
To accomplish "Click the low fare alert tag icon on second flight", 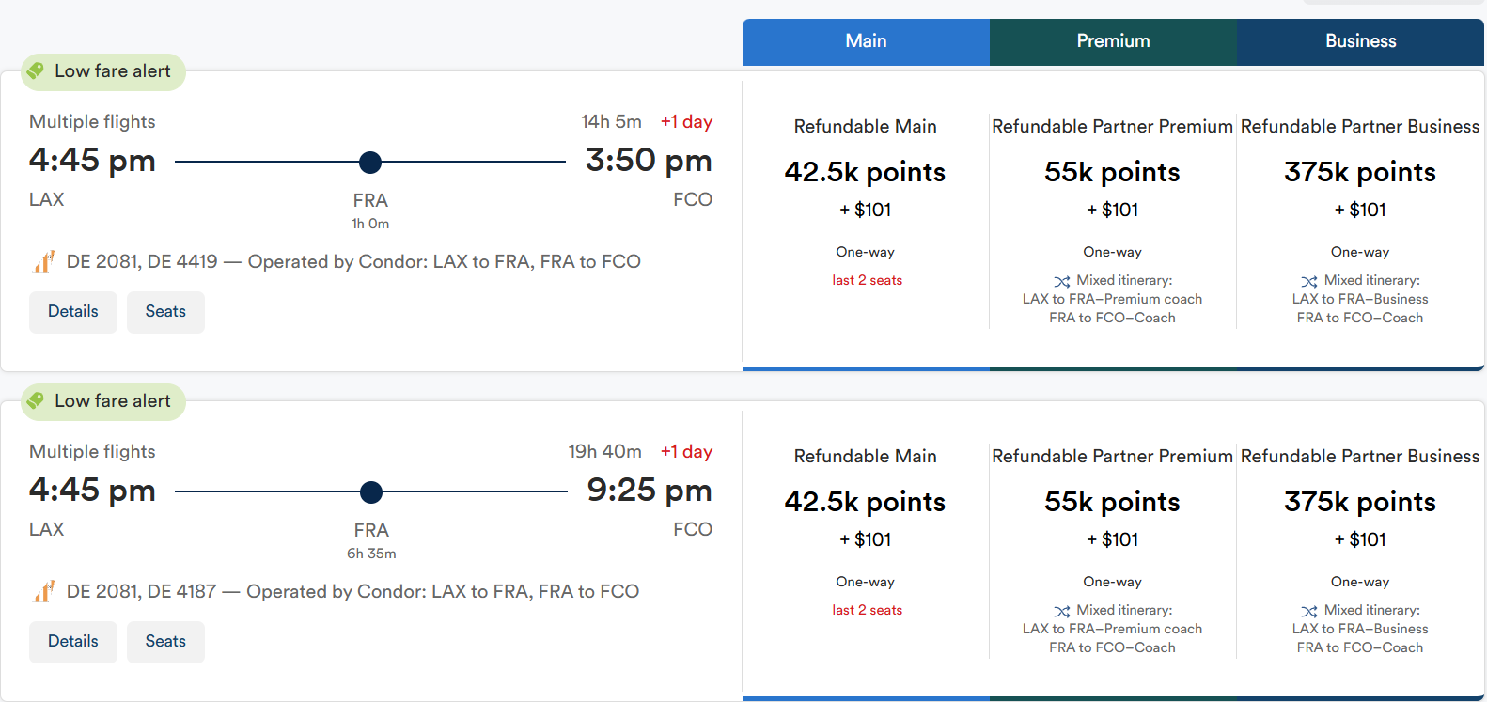I will pos(38,401).
